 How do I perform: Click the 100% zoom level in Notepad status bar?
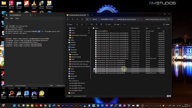pos(51,85)
